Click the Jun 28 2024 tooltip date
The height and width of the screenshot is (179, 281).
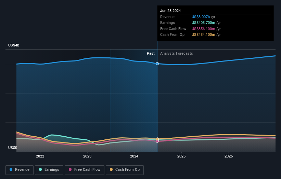point(170,11)
